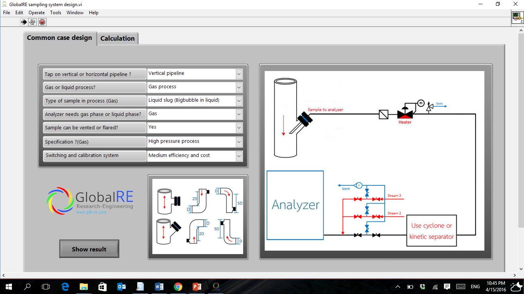
Task: Click the "Switching and calibration system" label
Action: pos(95,155)
